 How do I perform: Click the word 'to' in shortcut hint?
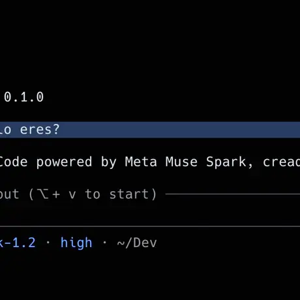pyautogui.click(x=93, y=194)
